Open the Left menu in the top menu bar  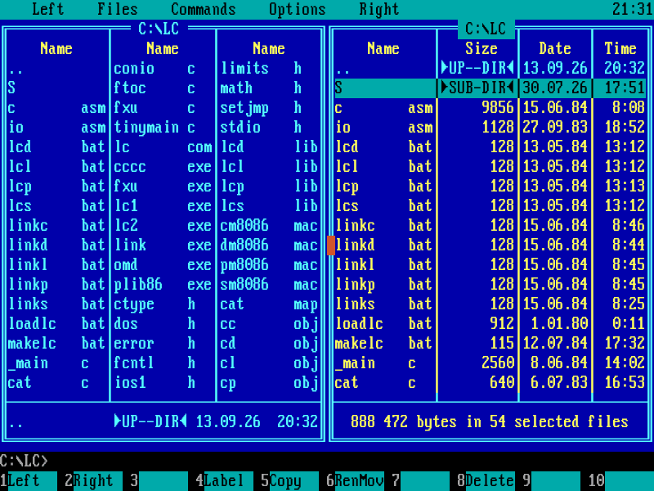48,9
